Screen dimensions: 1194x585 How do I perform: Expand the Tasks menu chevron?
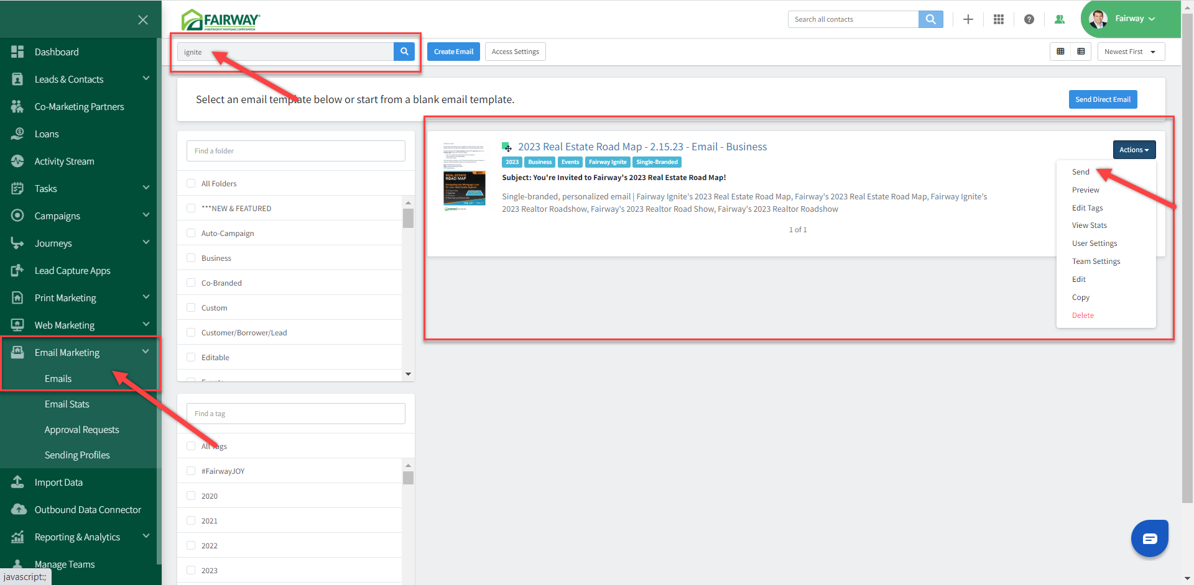pos(146,188)
